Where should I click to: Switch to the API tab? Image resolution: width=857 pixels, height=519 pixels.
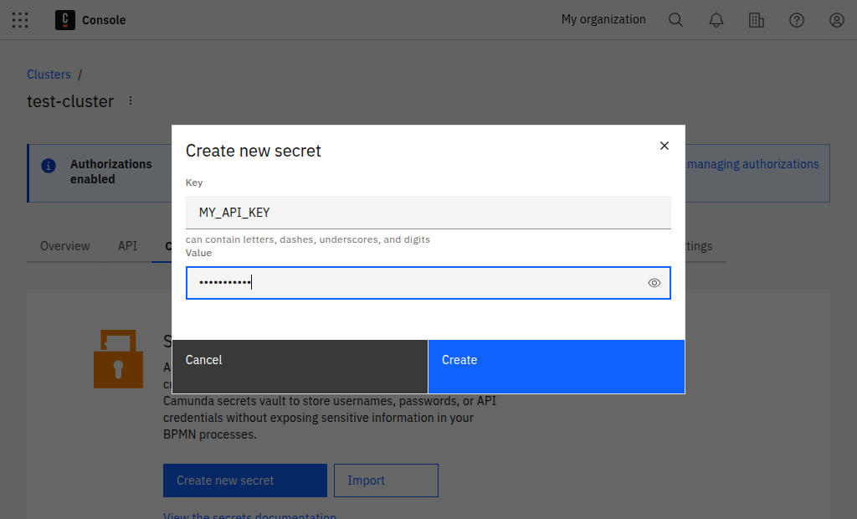(127, 246)
